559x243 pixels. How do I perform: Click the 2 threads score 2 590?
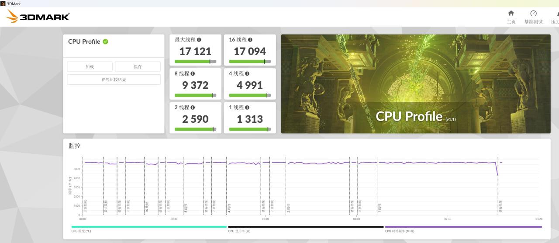195,119
